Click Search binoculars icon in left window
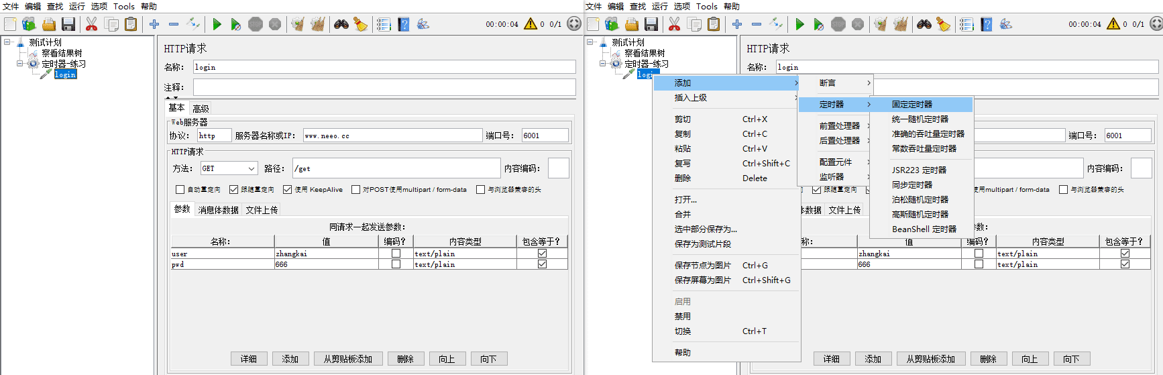The image size is (1163, 375). pyautogui.click(x=341, y=24)
